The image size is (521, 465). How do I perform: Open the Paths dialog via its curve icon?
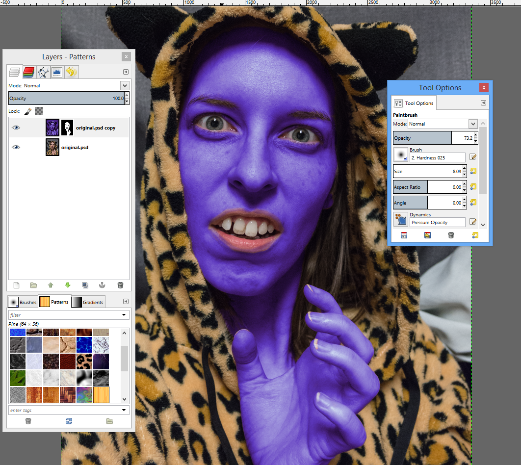pyautogui.click(x=43, y=72)
